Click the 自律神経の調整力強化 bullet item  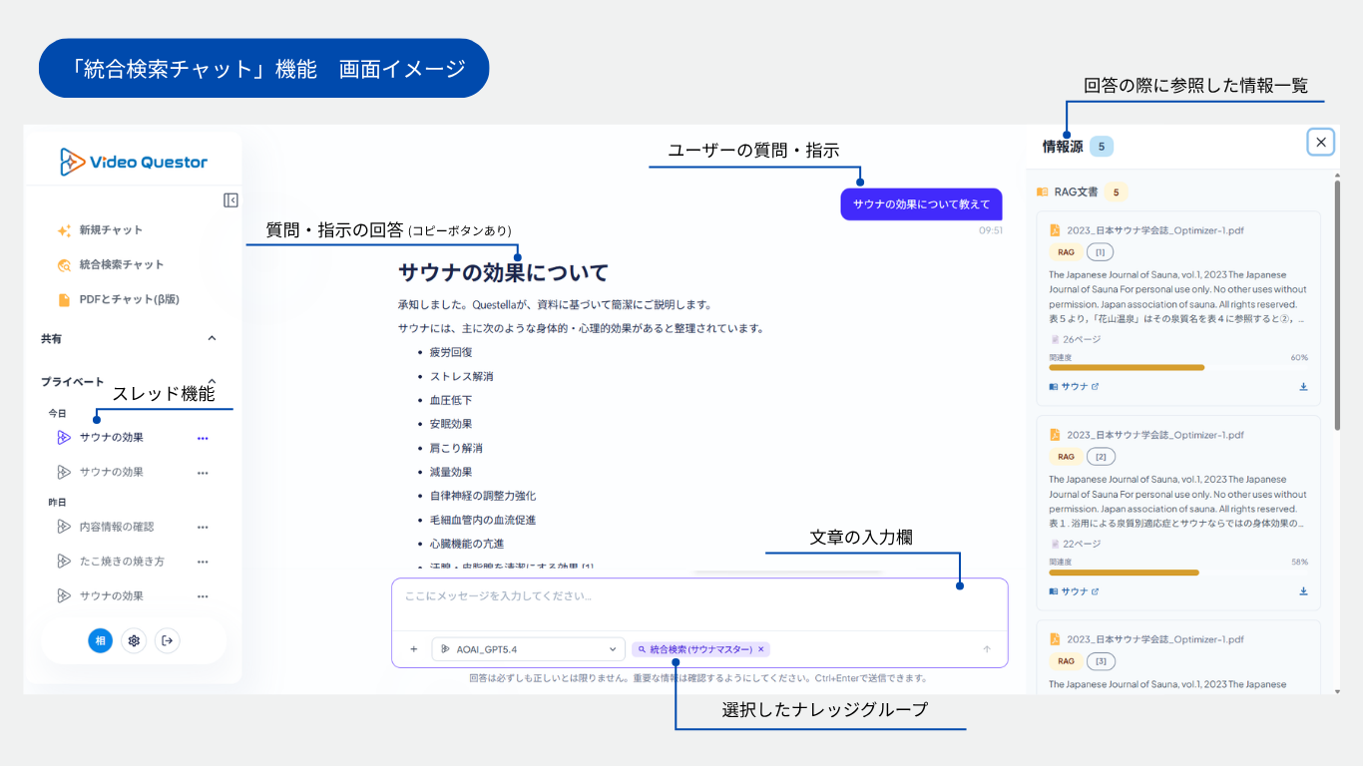[x=483, y=496]
